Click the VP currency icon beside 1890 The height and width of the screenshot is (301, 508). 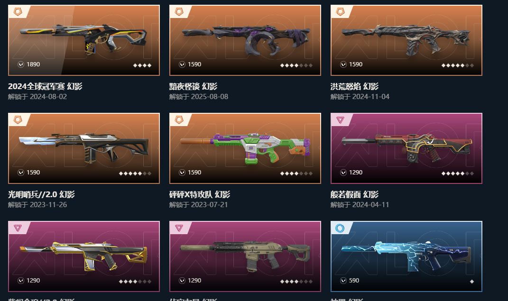point(21,64)
